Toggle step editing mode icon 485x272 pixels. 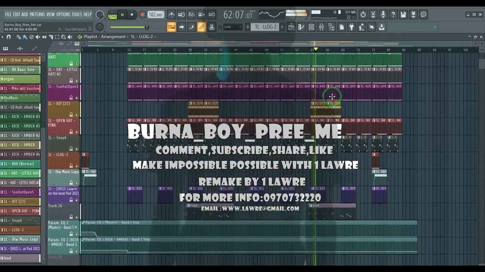pyautogui.click(x=191, y=27)
